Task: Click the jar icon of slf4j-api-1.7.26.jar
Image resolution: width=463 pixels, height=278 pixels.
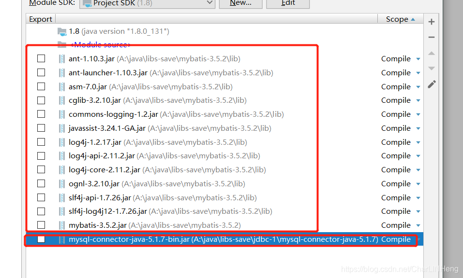Action: pos(62,197)
